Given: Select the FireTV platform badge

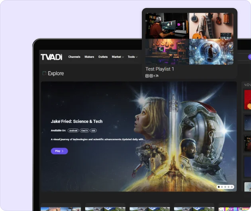Looking at the screenshot, I should pyautogui.click(x=84, y=130).
